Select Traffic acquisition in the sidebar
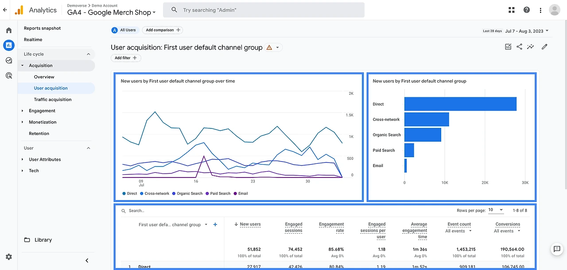Viewport: 567px width, 270px height. tap(53, 100)
